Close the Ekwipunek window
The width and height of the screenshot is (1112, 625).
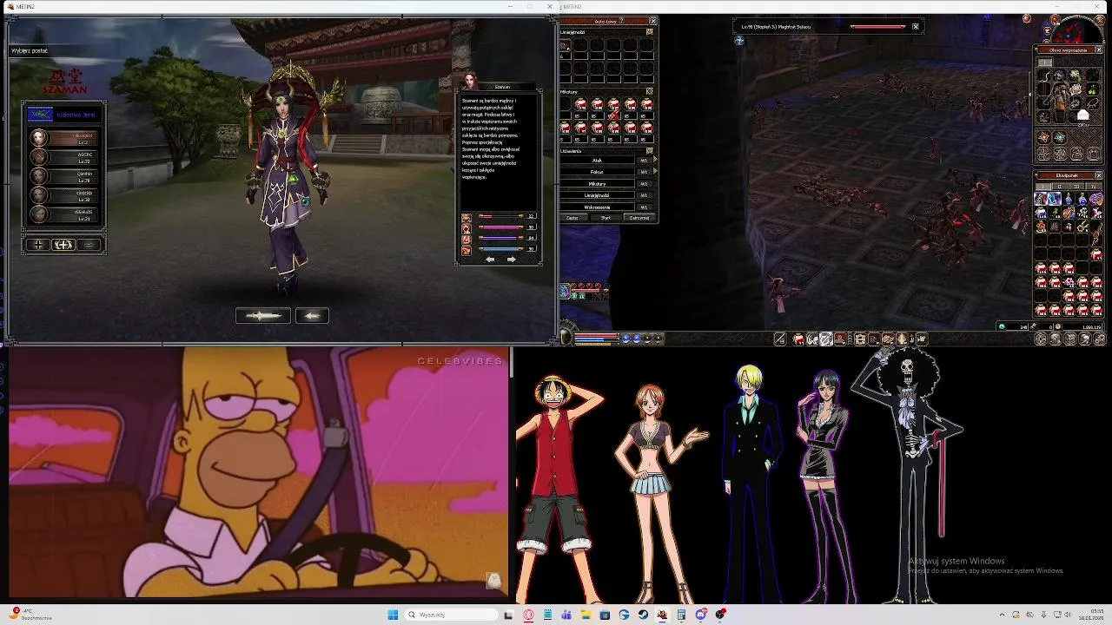pos(1099,175)
